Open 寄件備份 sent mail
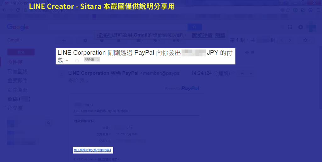This screenshot has height=162, width=322. click(x=17, y=90)
